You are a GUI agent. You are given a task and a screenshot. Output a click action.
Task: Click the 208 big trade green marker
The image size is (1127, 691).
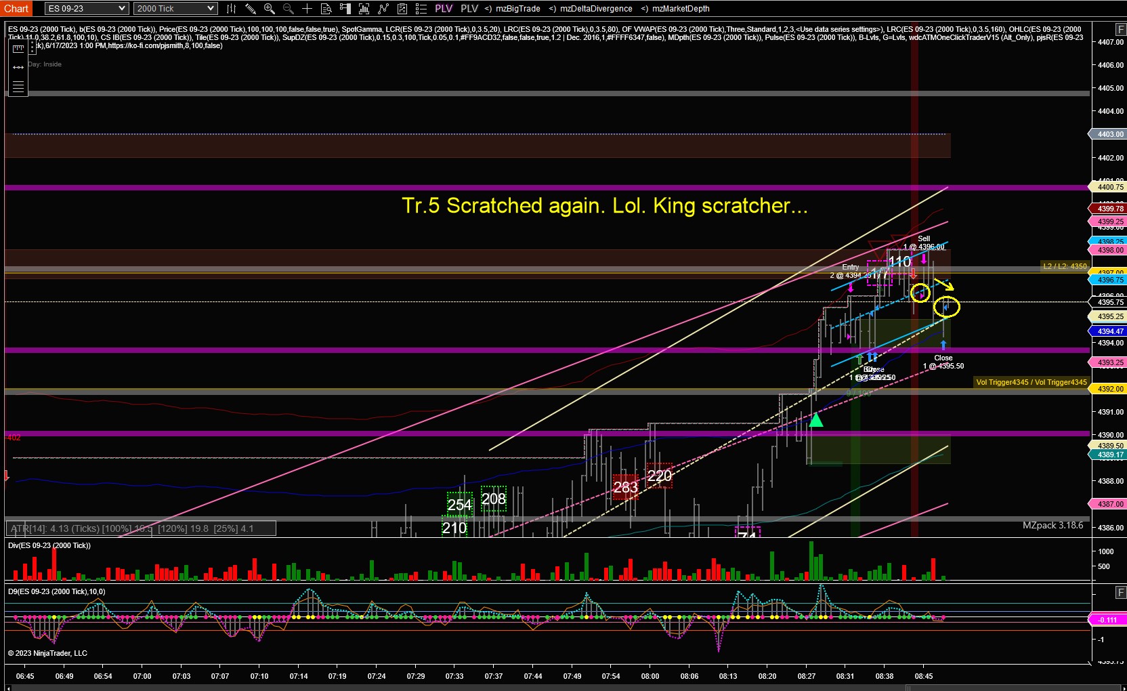click(x=493, y=499)
